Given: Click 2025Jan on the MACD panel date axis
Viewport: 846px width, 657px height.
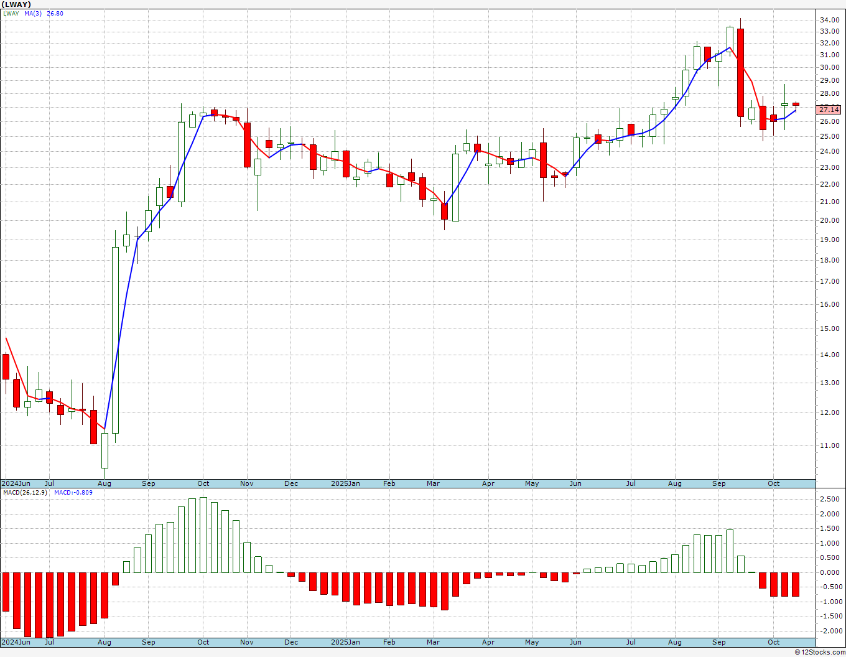Looking at the screenshot, I should click(345, 642).
